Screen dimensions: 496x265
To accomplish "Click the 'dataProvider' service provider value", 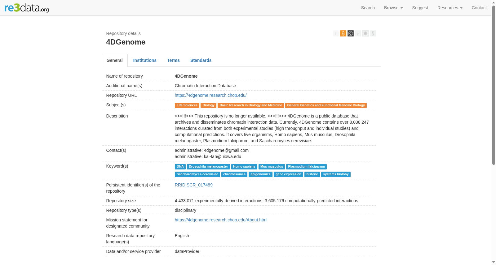I will [187, 251].
